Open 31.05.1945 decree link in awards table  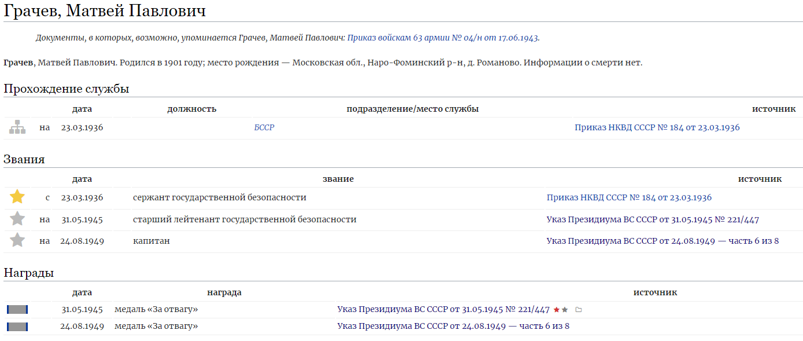coord(443,310)
